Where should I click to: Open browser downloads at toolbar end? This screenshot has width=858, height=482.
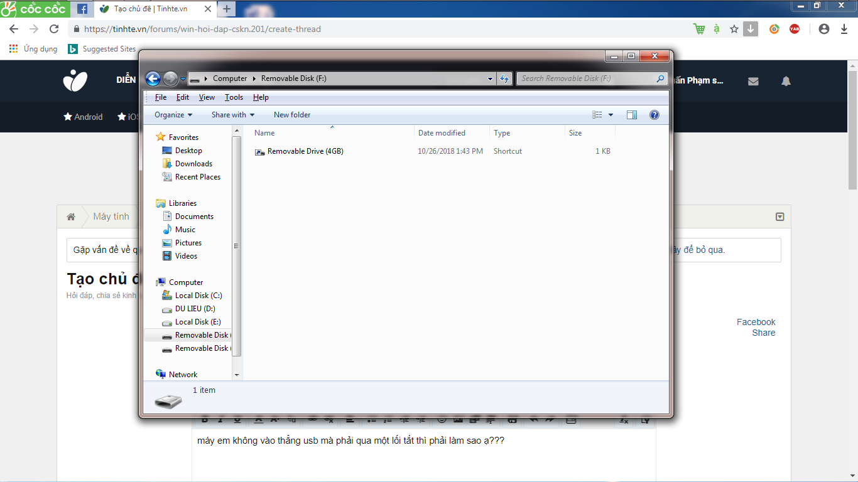click(x=844, y=29)
